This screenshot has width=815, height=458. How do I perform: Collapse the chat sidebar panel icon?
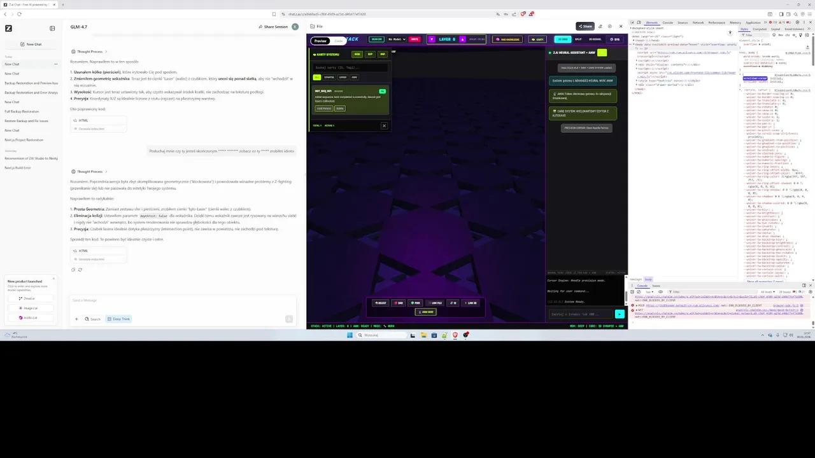click(52, 28)
